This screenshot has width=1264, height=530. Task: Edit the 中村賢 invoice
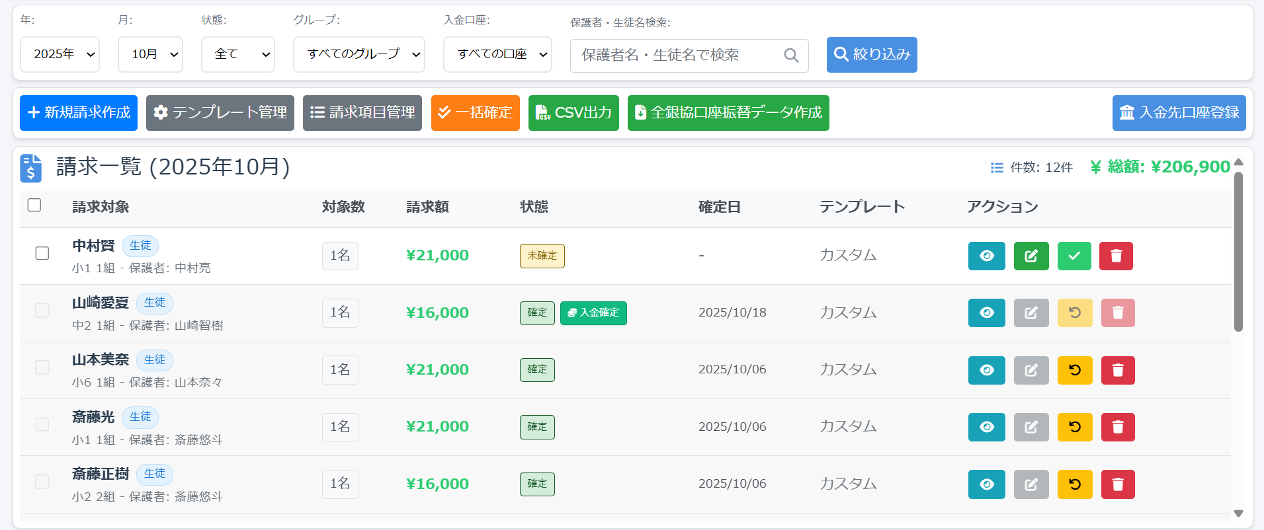click(1031, 256)
